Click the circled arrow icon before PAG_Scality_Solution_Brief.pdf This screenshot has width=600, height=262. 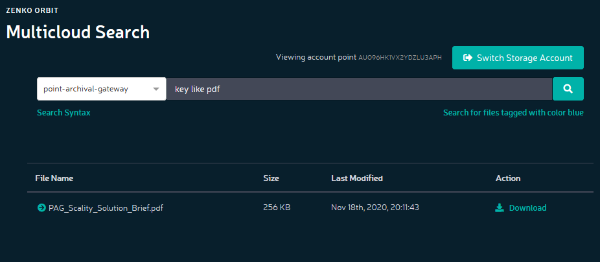click(41, 208)
